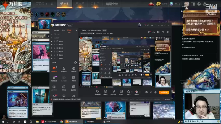Expand the speaker options arrow
This screenshot has width=221, height=124.
tap(140, 92)
